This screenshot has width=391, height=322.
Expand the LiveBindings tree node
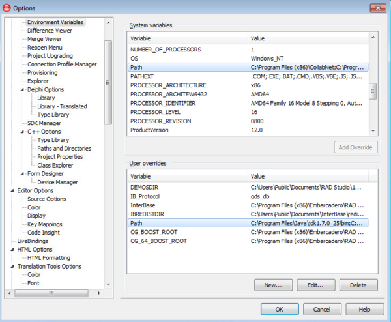point(12,241)
